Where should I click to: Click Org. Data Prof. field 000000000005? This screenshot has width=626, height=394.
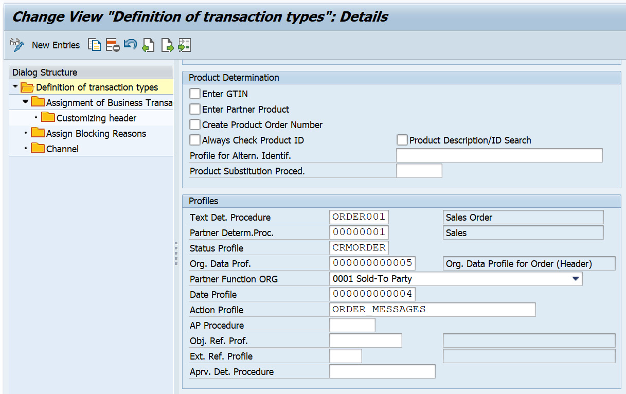click(x=372, y=263)
